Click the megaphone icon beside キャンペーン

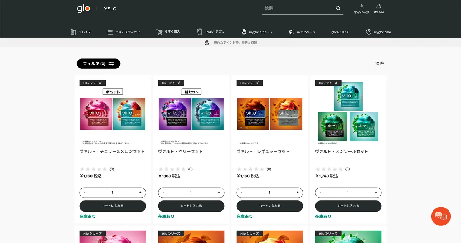(292, 32)
